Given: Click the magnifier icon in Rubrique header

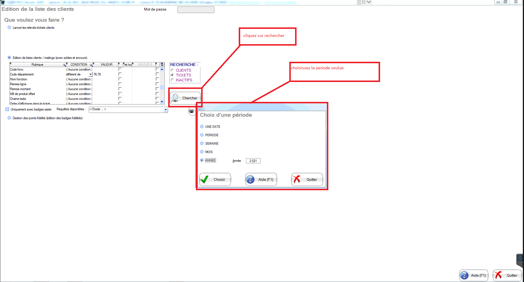Looking at the screenshot, I should pyautogui.click(x=64, y=65).
